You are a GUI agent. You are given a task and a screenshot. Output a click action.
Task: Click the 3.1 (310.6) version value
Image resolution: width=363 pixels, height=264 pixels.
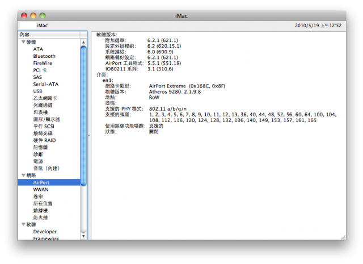click(161, 69)
